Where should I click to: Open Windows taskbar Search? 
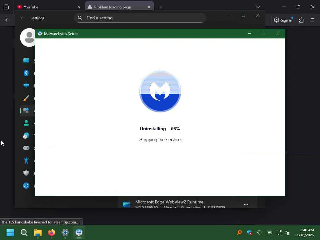(24, 232)
